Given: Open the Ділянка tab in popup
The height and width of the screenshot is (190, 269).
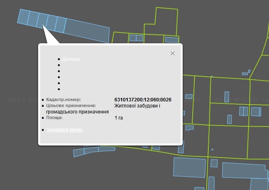Looking at the screenshot, I should pos(71,59).
